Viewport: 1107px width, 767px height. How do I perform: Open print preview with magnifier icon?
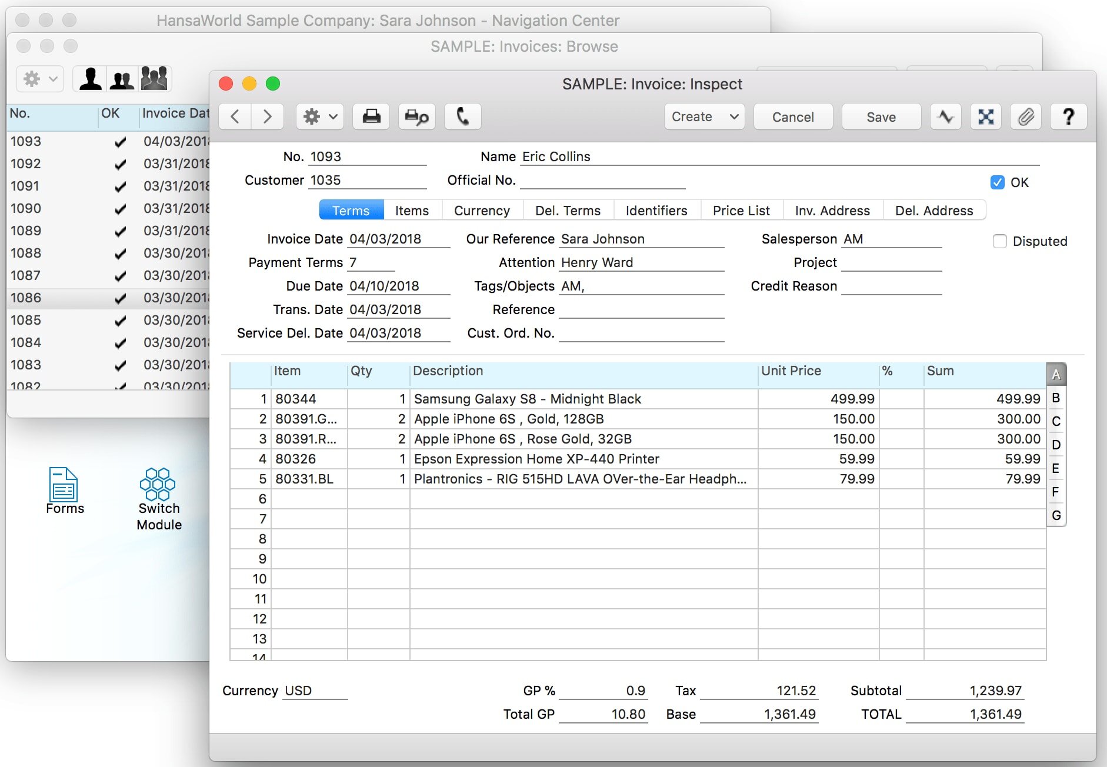417,116
